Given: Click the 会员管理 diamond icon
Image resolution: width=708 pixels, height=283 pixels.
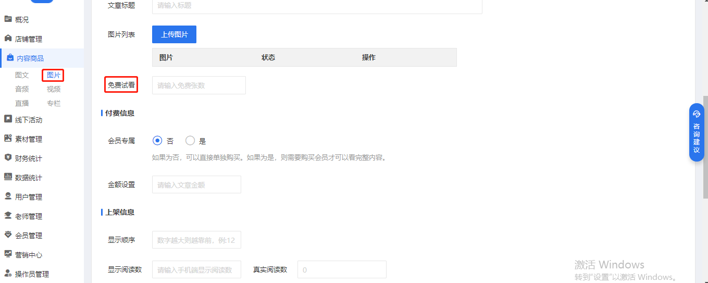Looking at the screenshot, I should (8, 235).
